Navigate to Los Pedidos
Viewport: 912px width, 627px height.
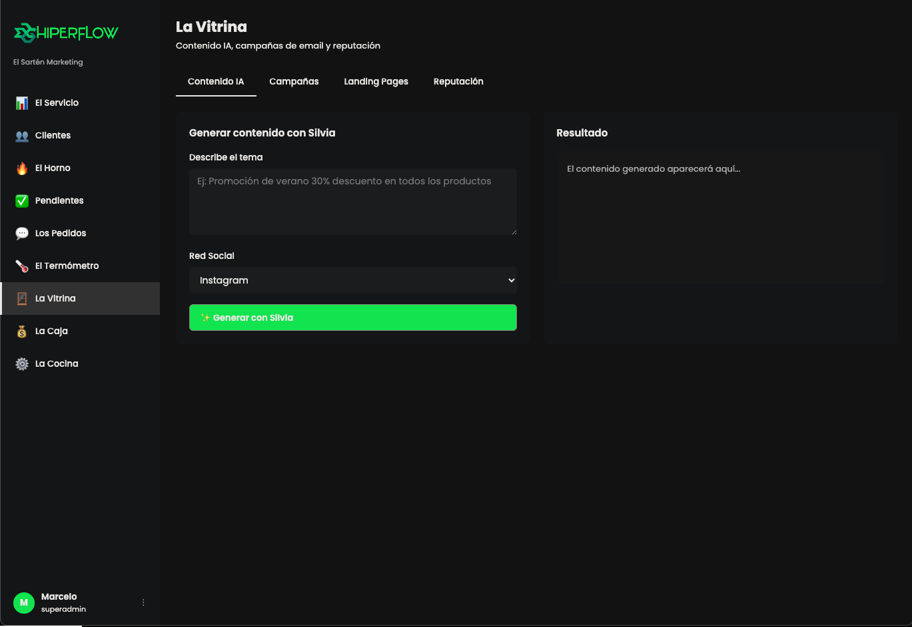[80, 234]
